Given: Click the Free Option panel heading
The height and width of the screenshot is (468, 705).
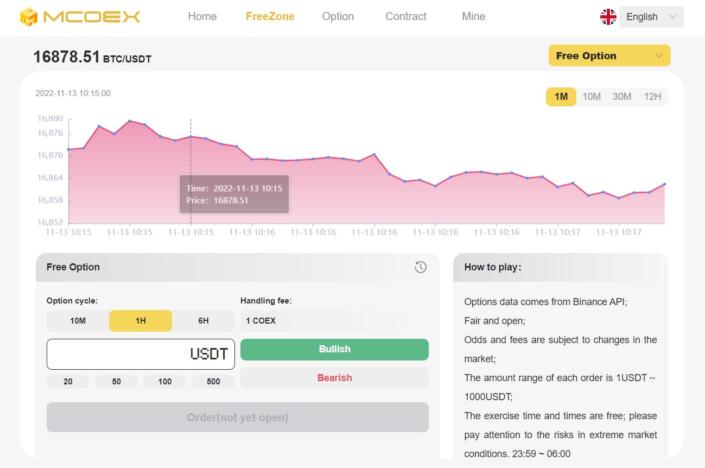Looking at the screenshot, I should 73,267.
